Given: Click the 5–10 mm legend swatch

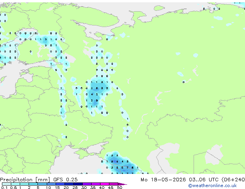Looking at the screenshot, I should (42, 184).
